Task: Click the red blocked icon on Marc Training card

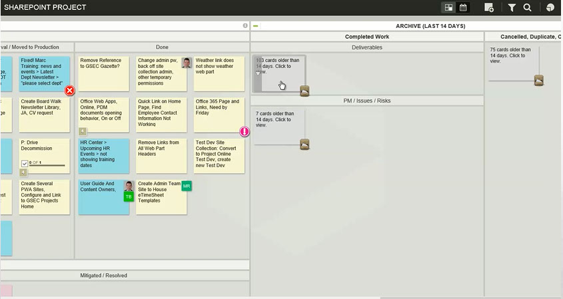Action: point(69,91)
